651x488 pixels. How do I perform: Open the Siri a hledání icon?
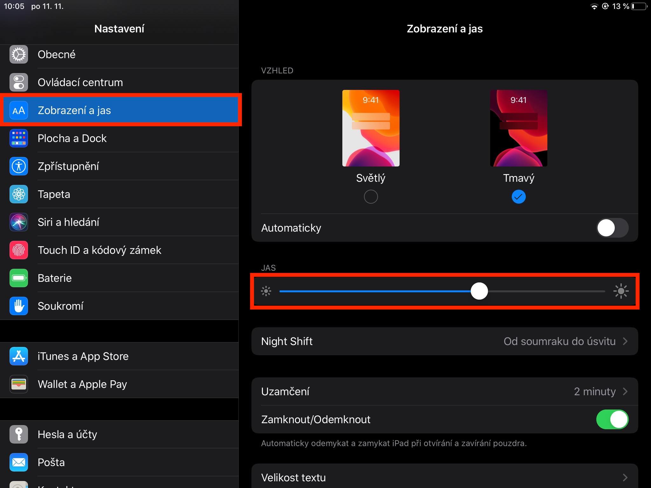tap(19, 222)
